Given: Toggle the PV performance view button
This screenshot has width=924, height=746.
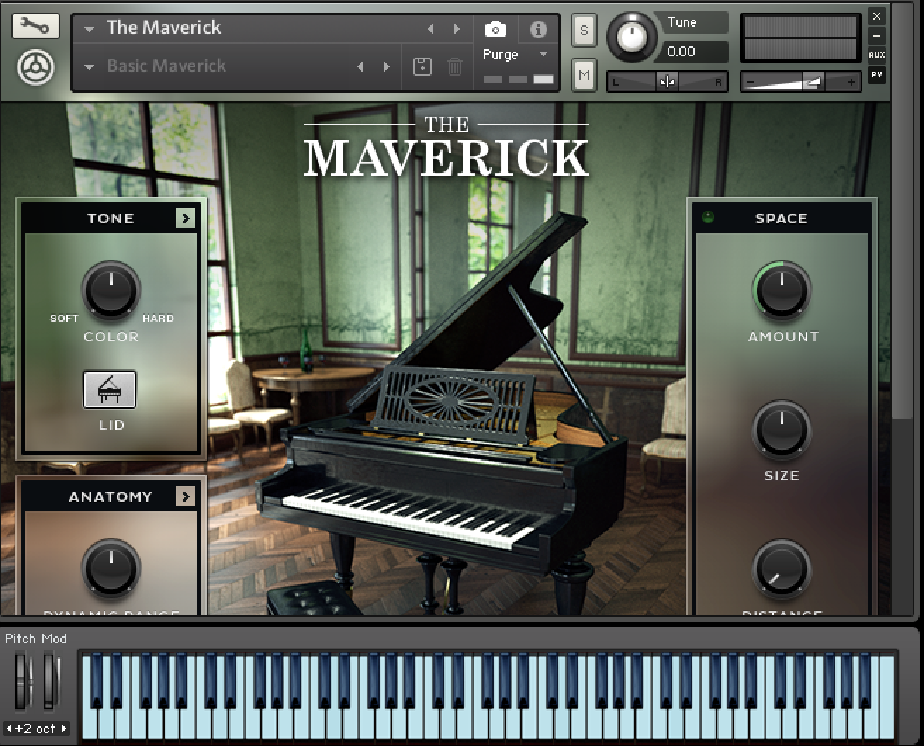Looking at the screenshot, I should (x=876, y=74).
